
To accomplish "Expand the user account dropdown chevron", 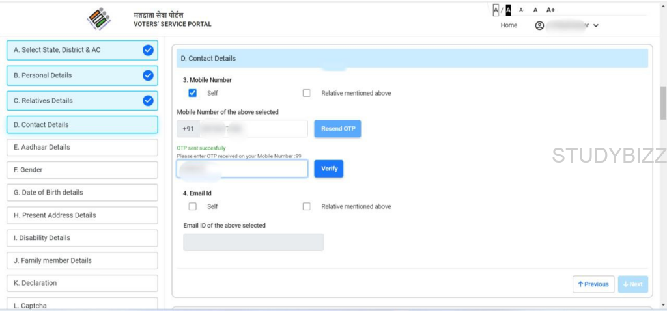I will [x=596, y=26].
